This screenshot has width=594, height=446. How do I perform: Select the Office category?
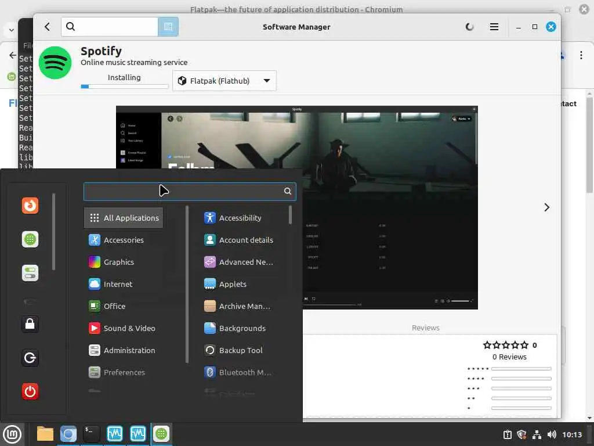coord(124,306)
